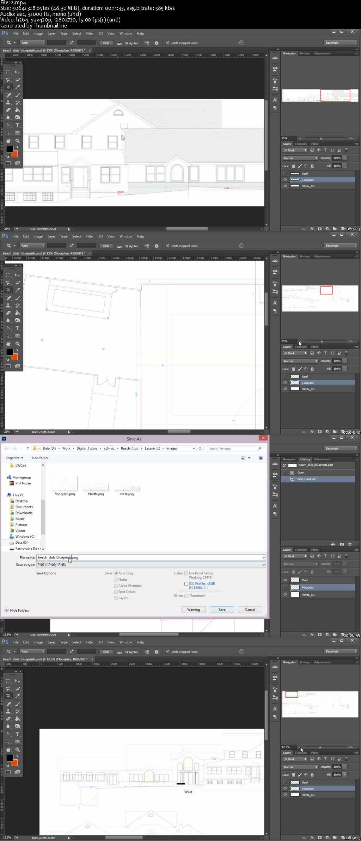Select the Eyedropper tool in the 00:02:23 frame

tap(17, 87)
